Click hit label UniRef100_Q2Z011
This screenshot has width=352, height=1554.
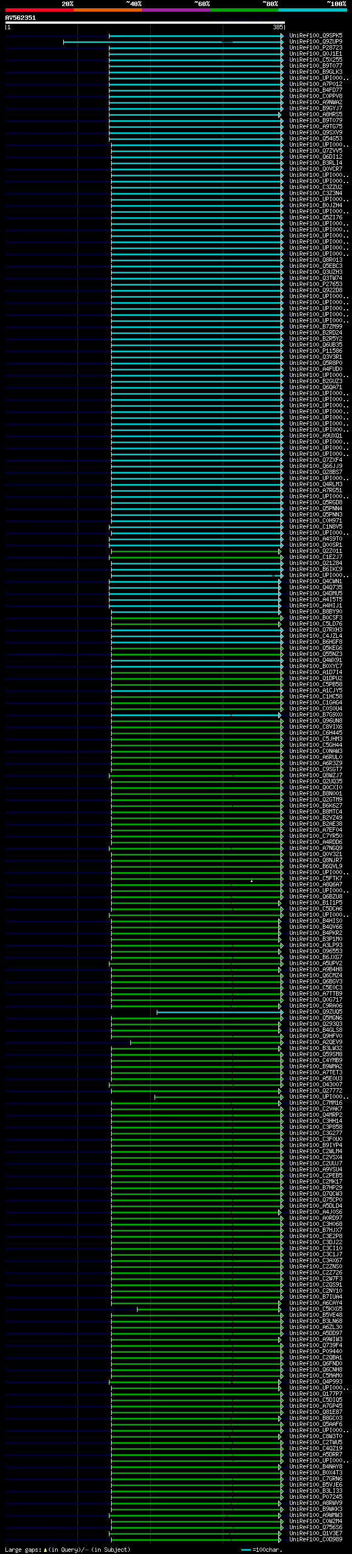tap(316, 551)
